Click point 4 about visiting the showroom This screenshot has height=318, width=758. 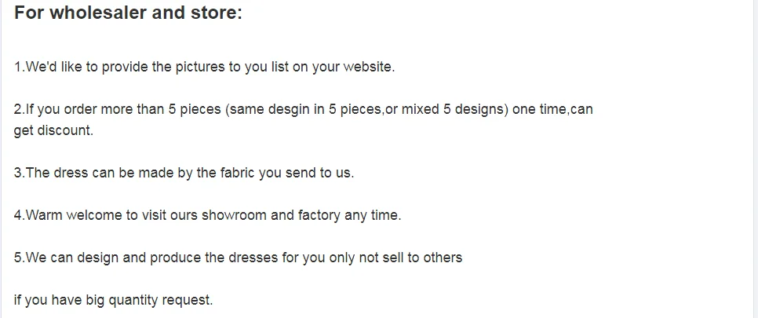click(207, 215)
